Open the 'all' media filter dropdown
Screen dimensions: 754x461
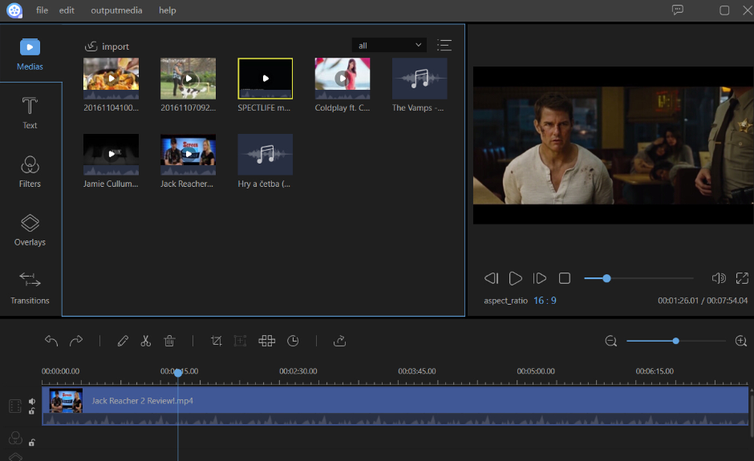pyautogui.click(x=389, y=46)
